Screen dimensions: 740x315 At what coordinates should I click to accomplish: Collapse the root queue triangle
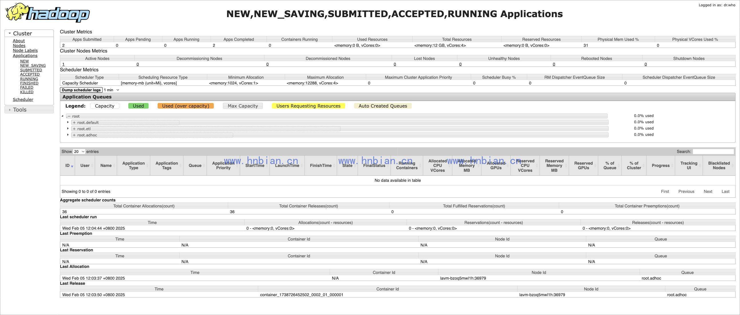(x=62, y=116)
